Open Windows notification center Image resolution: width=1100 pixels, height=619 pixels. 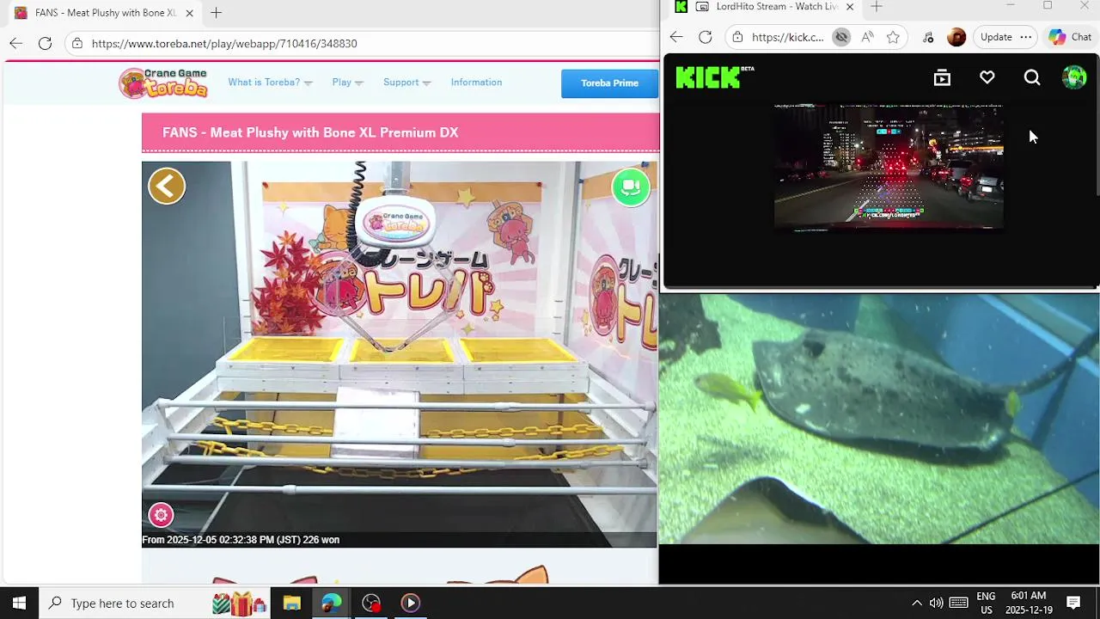tap(1073, 603)
